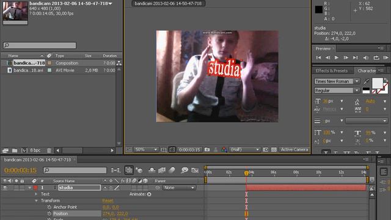Open the (Half) resolution dropdown
This screenshot has height=220, width=391.
click(x=244, y=149)
